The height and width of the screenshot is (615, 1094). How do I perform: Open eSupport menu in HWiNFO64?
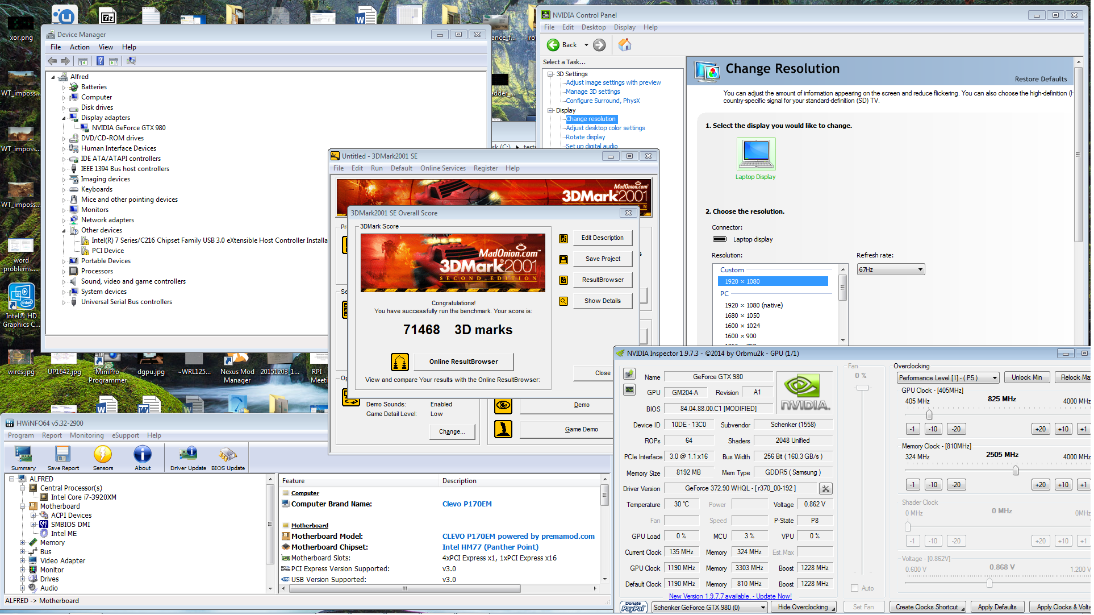point(126,436)
